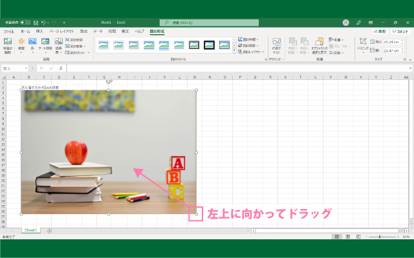The image size is (414, 258).
Task: Click the picture width field showing 21.47 cm
Action: (x=392, y=50)
